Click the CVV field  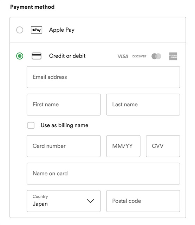click(x=163, y=146)
